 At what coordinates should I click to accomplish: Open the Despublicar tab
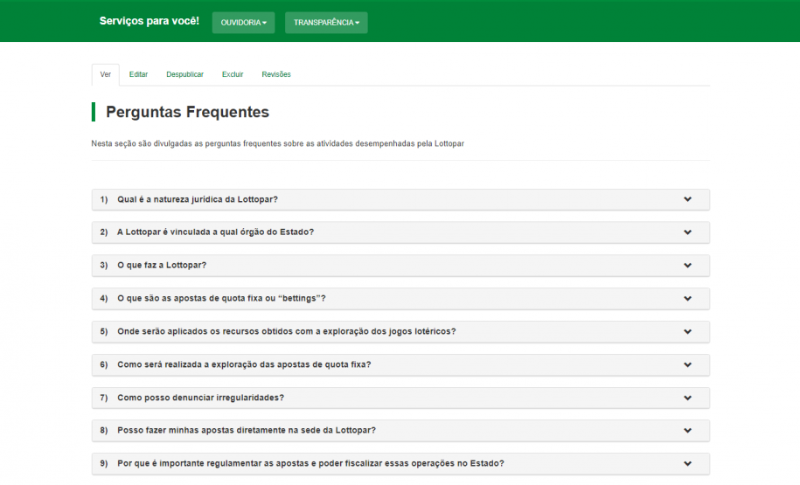(184, 74)
